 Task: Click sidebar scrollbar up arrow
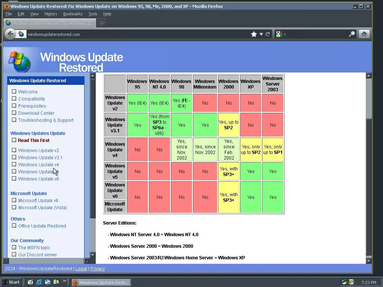coord(93,75)
